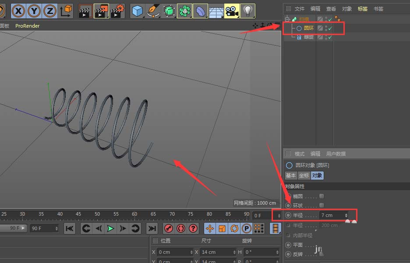This screenshot has height=263, width=410.
Task: Switch to the 坐标 tab in attributes
Action: pos(304,175)
